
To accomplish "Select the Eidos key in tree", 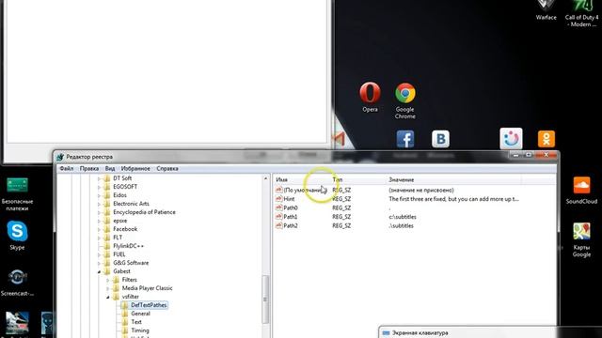I will coord(119,195).
